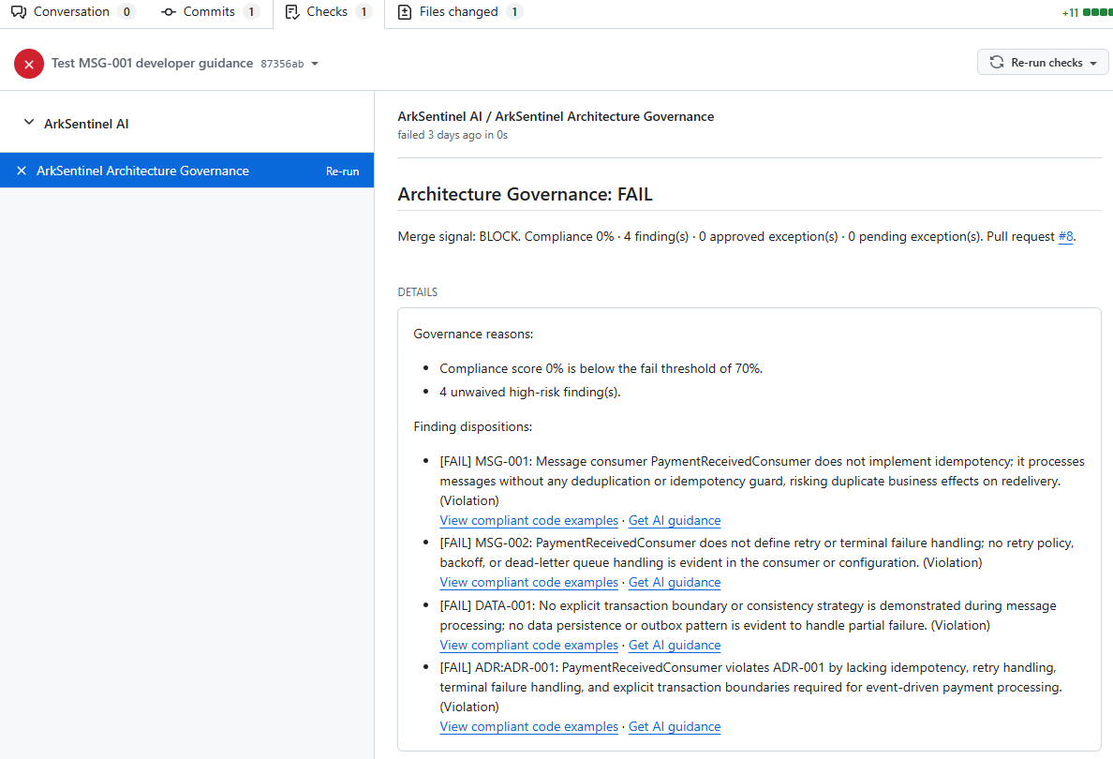Open the Re-run checks dropdown caret
The image size is (1113, 759).
[1094, 63]
